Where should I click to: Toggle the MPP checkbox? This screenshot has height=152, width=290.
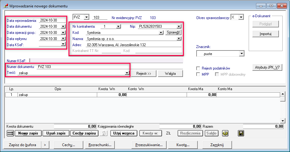198,74
